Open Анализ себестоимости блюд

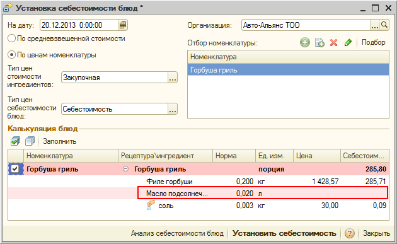(177, 233)
